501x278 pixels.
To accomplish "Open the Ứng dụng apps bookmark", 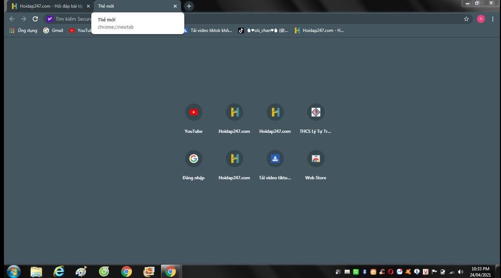I will pyautogui.click(x=23, y=30).
